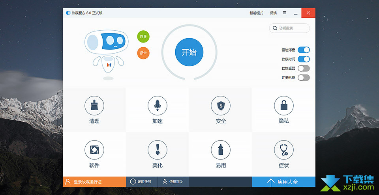Click the orange 报告 report button
379x195 pixels.
tap(143, 53)
